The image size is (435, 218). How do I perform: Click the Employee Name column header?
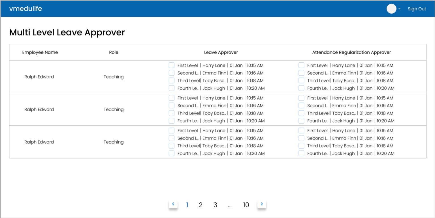pos(40,52)
